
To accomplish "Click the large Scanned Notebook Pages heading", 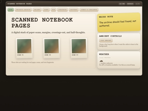I will point(42,23).
